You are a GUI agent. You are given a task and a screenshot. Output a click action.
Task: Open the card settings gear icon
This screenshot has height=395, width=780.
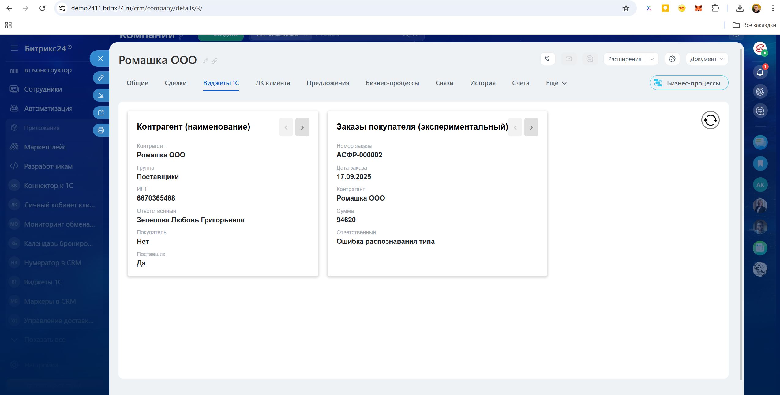(672, 59)
